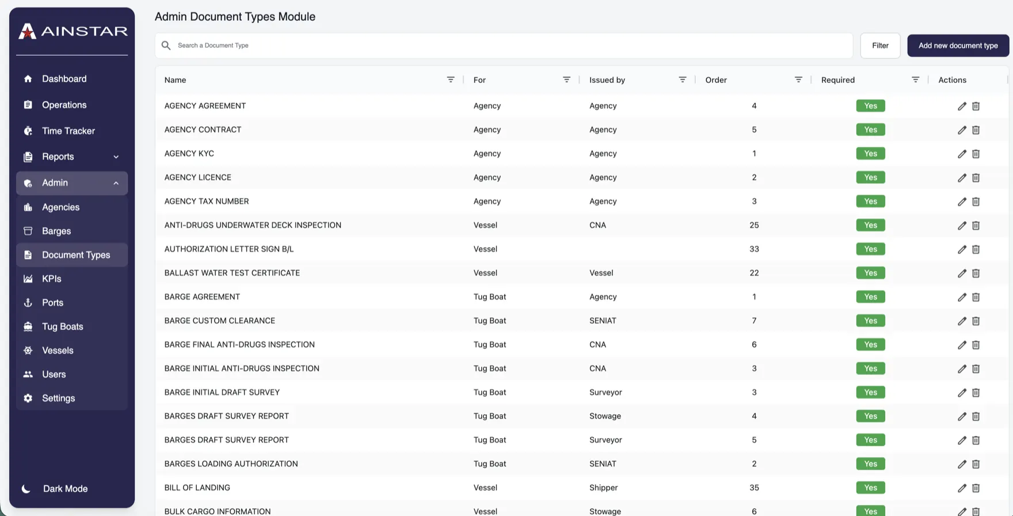Open the For column filter menu
The image size is (1013, 516).
[x=566, y=79]
